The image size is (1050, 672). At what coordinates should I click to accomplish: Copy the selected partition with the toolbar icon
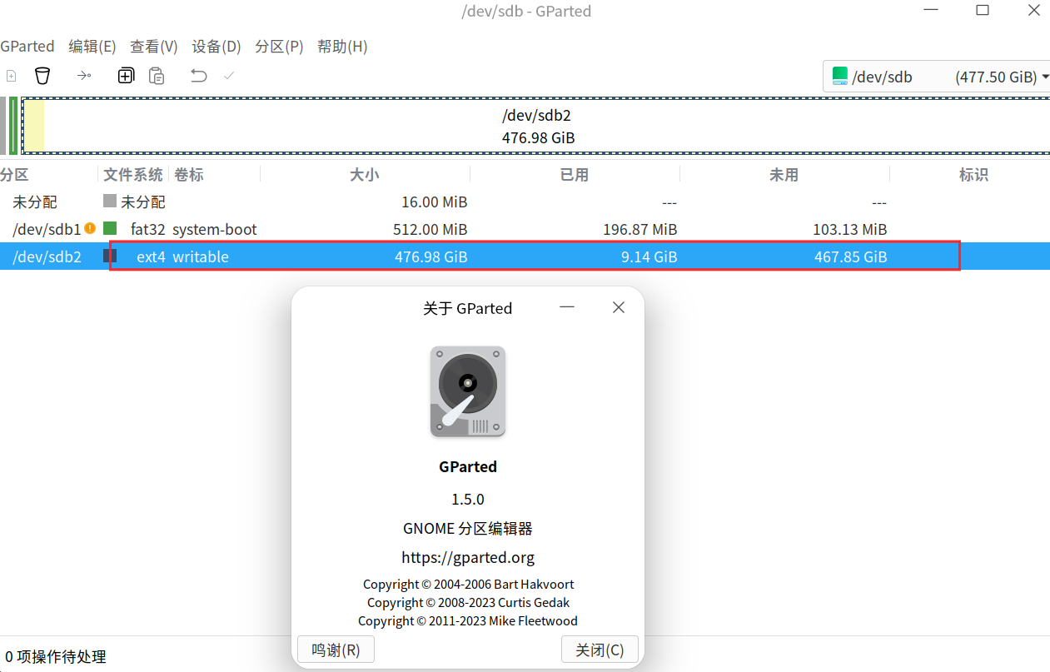(x=126, y=76)
